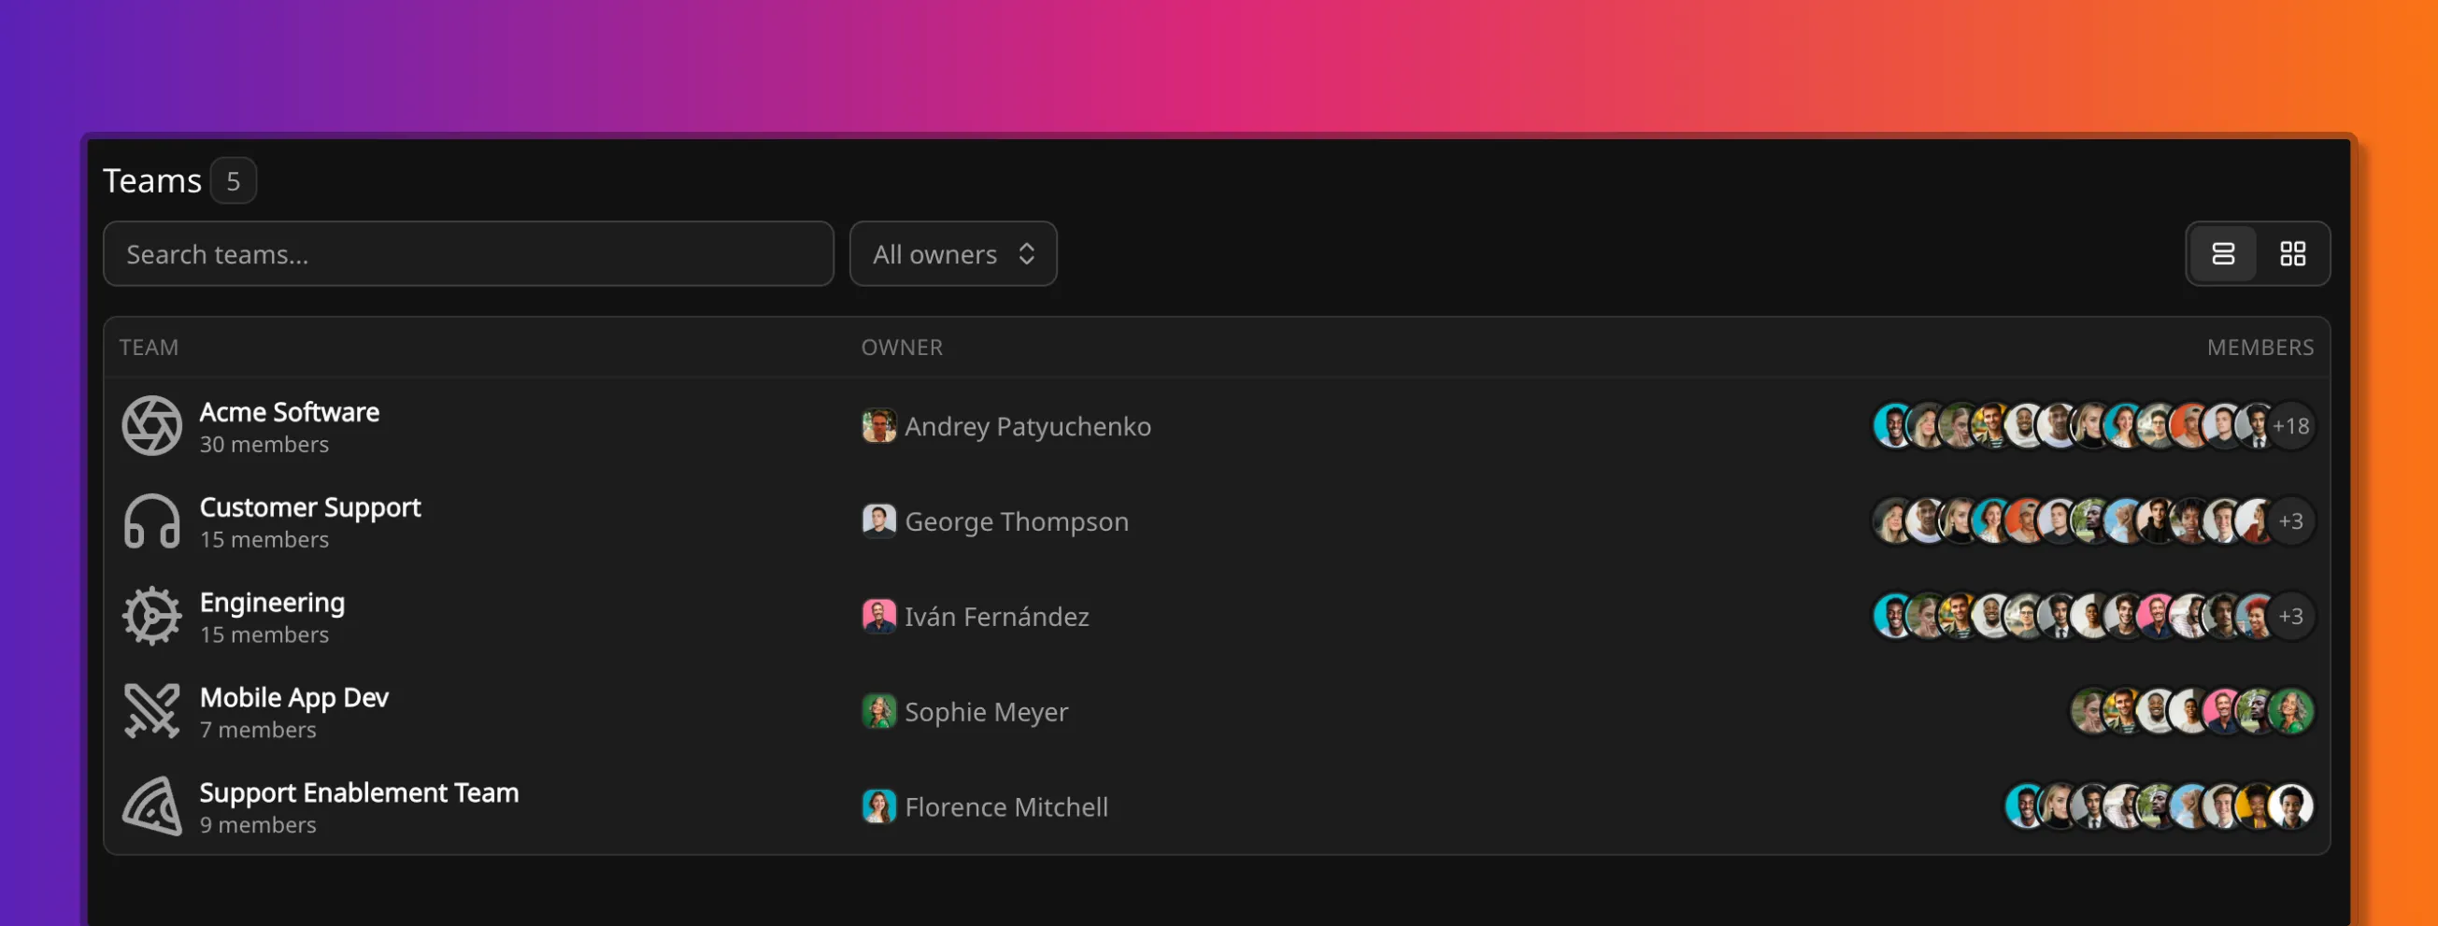Image resolution: width=2438 pixels, height=926 pixels.
Task: Click George Thompson's avatar
Action: pos(878,520)
